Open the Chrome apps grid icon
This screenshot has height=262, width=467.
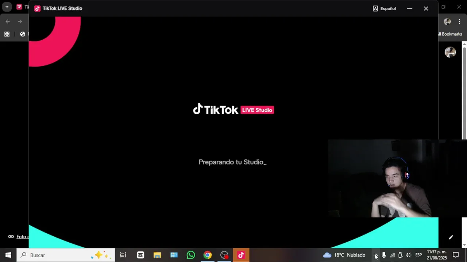tap(7, 34)
